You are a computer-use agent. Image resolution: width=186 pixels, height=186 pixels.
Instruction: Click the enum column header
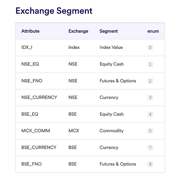click(153, 31)
